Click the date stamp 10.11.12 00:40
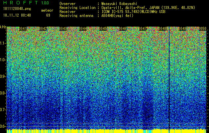The width and height of the screenshot is (209, 133). pos(17,15)
